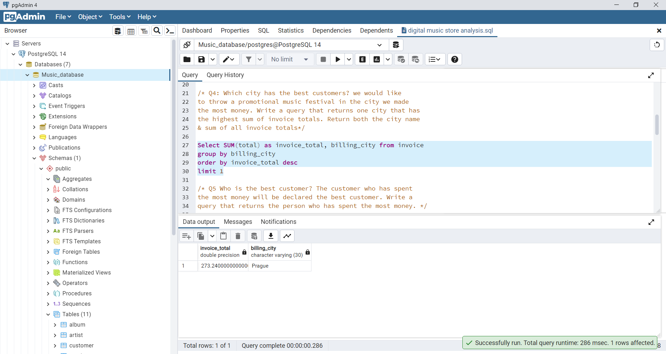
Task: Open the No limit rows dropdown
Action: coord(290,59)
